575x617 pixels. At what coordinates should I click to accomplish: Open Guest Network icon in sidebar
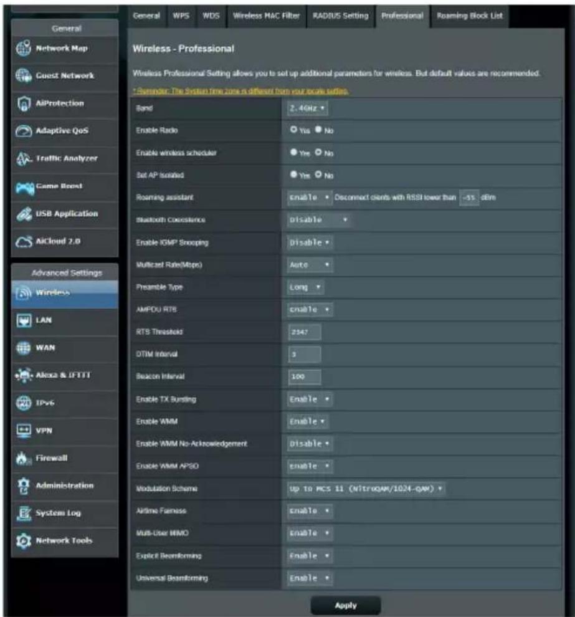pyautogui.click(x=24, y=75)
